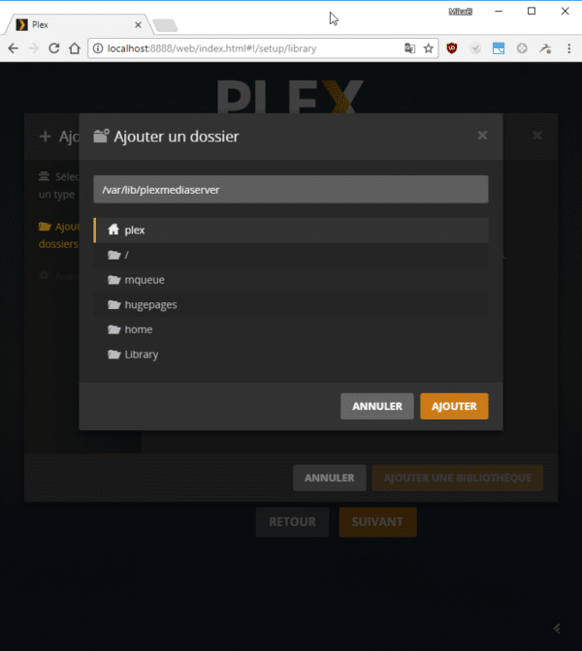
Task: Open the Ajouter dossiers sidebar step
Action: point(58,235)
